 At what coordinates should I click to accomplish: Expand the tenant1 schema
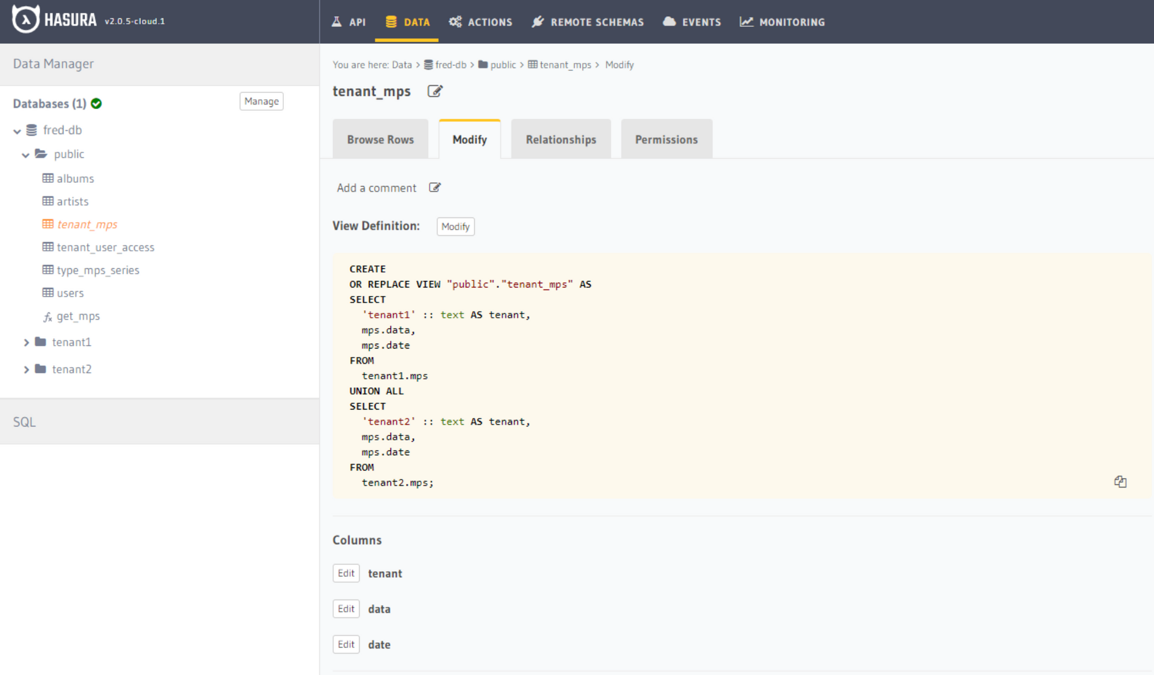(x=27, y=343)
